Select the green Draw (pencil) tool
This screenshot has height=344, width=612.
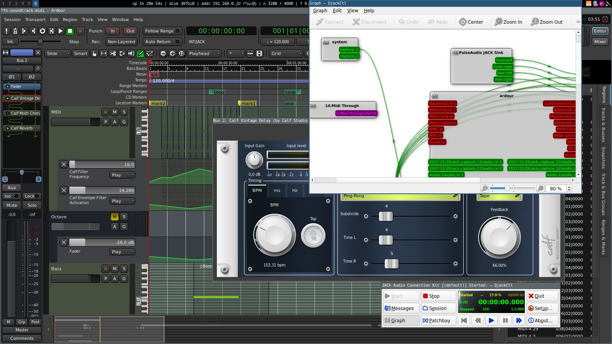pos(140,54)
